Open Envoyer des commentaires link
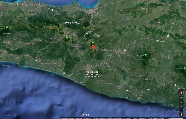This screenshot has height=119, width=186. [x=156, y=118]
